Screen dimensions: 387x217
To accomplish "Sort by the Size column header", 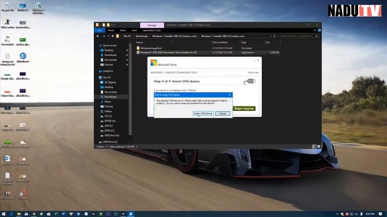I will (x=267, y=42).
